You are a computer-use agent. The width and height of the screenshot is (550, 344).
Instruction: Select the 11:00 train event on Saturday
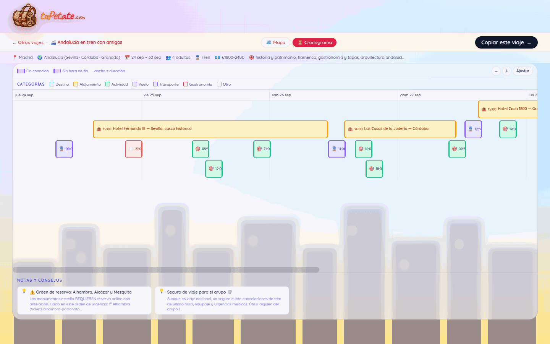pos(337,149)
